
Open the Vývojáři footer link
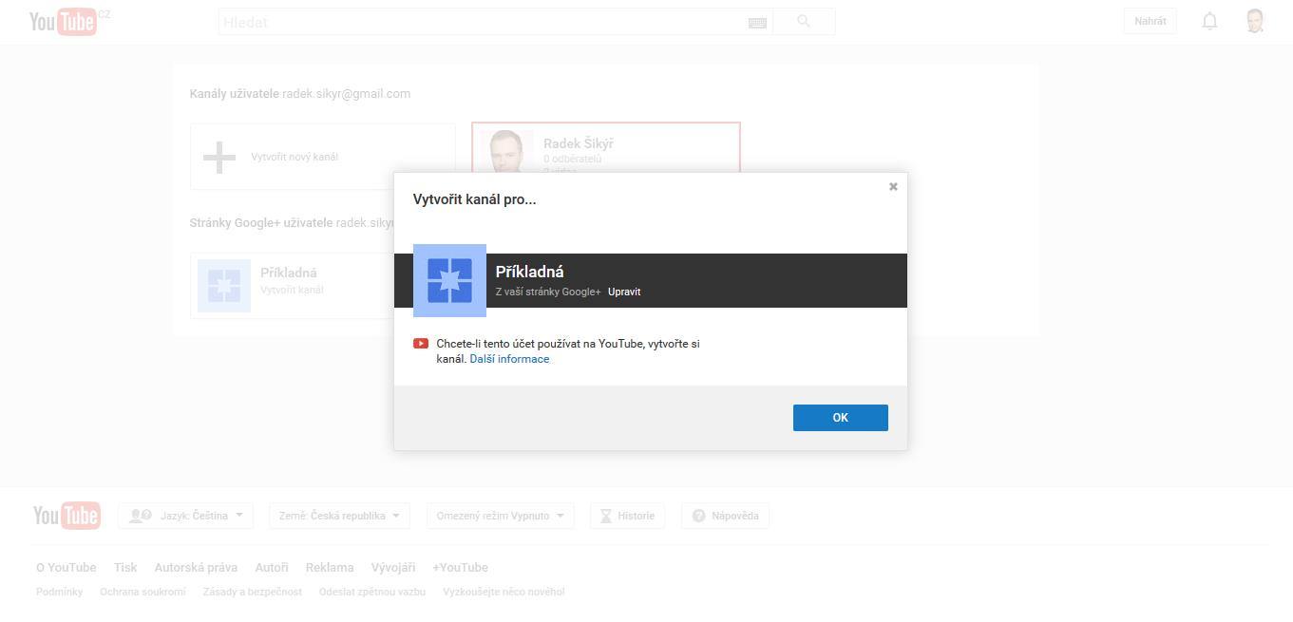tap(393, 568)
